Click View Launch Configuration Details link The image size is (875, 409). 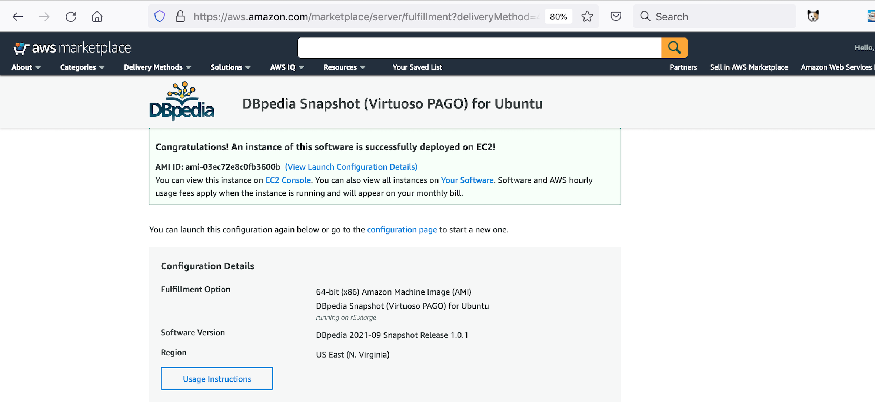pyautogui.click(x=351, y=167)
